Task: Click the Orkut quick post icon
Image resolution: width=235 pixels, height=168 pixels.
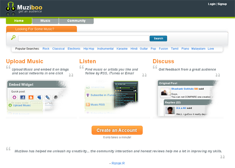Action: tap(14, 97)
